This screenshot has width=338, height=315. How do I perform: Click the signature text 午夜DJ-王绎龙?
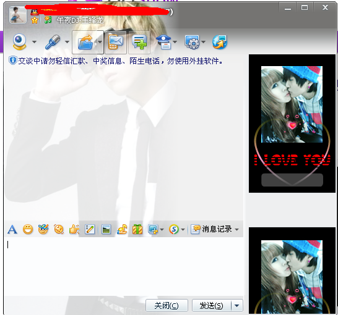pyautogui.click(x=80, y=20)
